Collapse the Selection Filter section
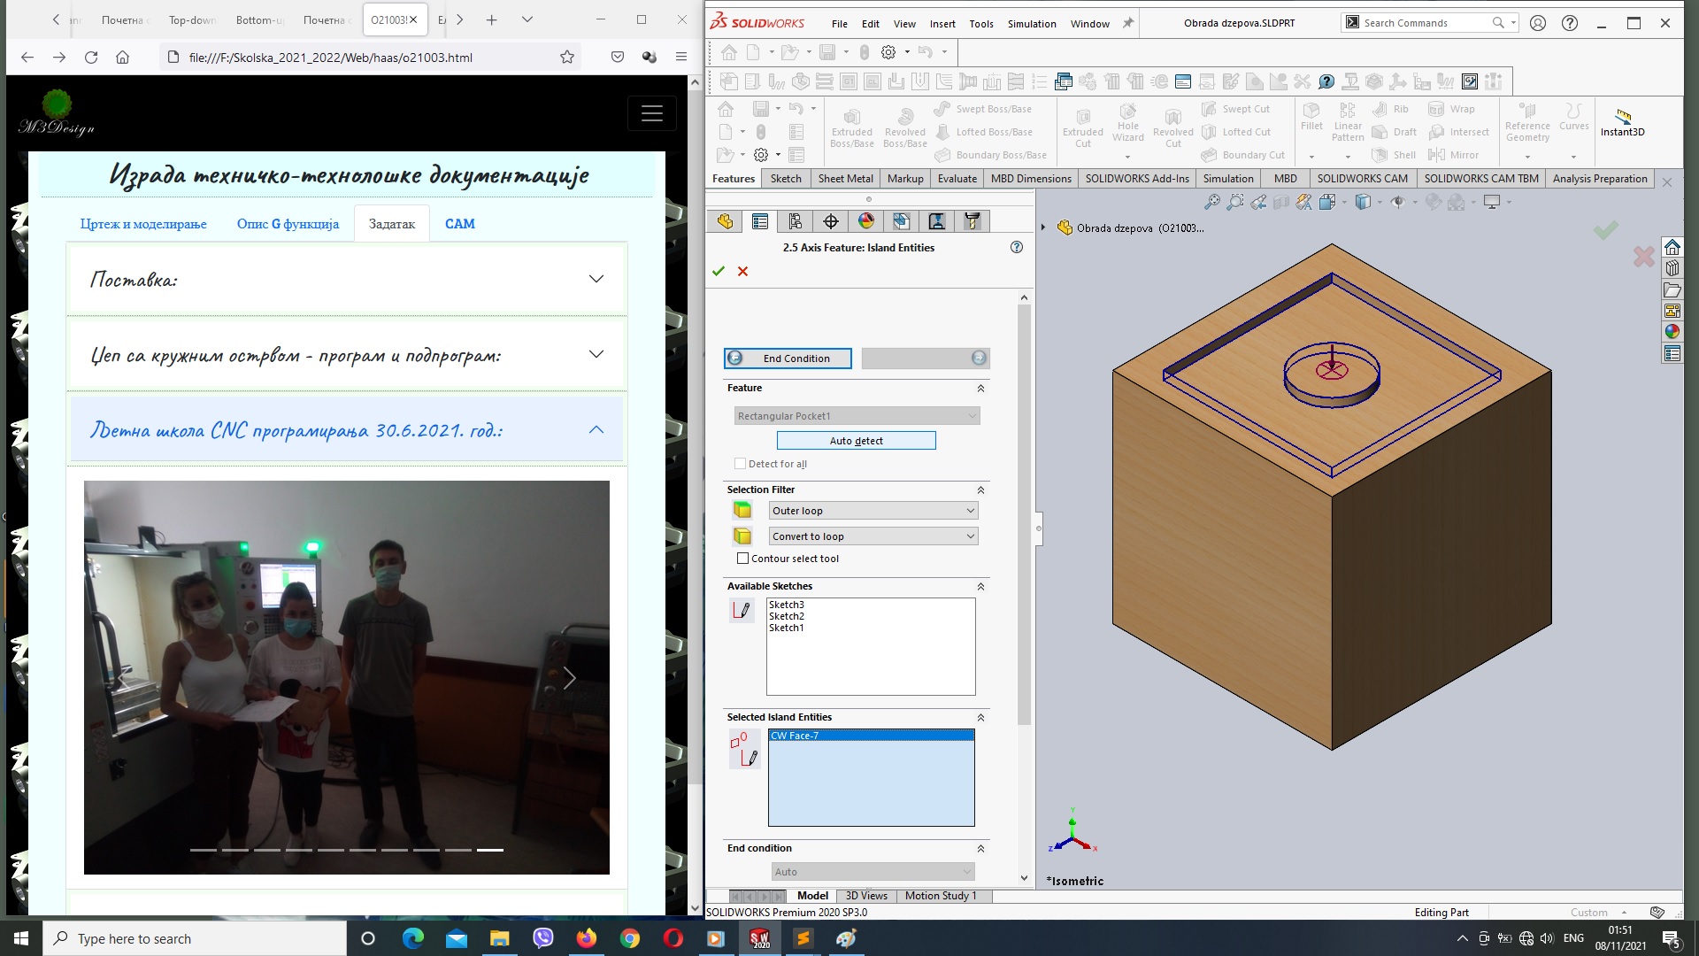1699x956 pixels. click(x=980, y=490)
